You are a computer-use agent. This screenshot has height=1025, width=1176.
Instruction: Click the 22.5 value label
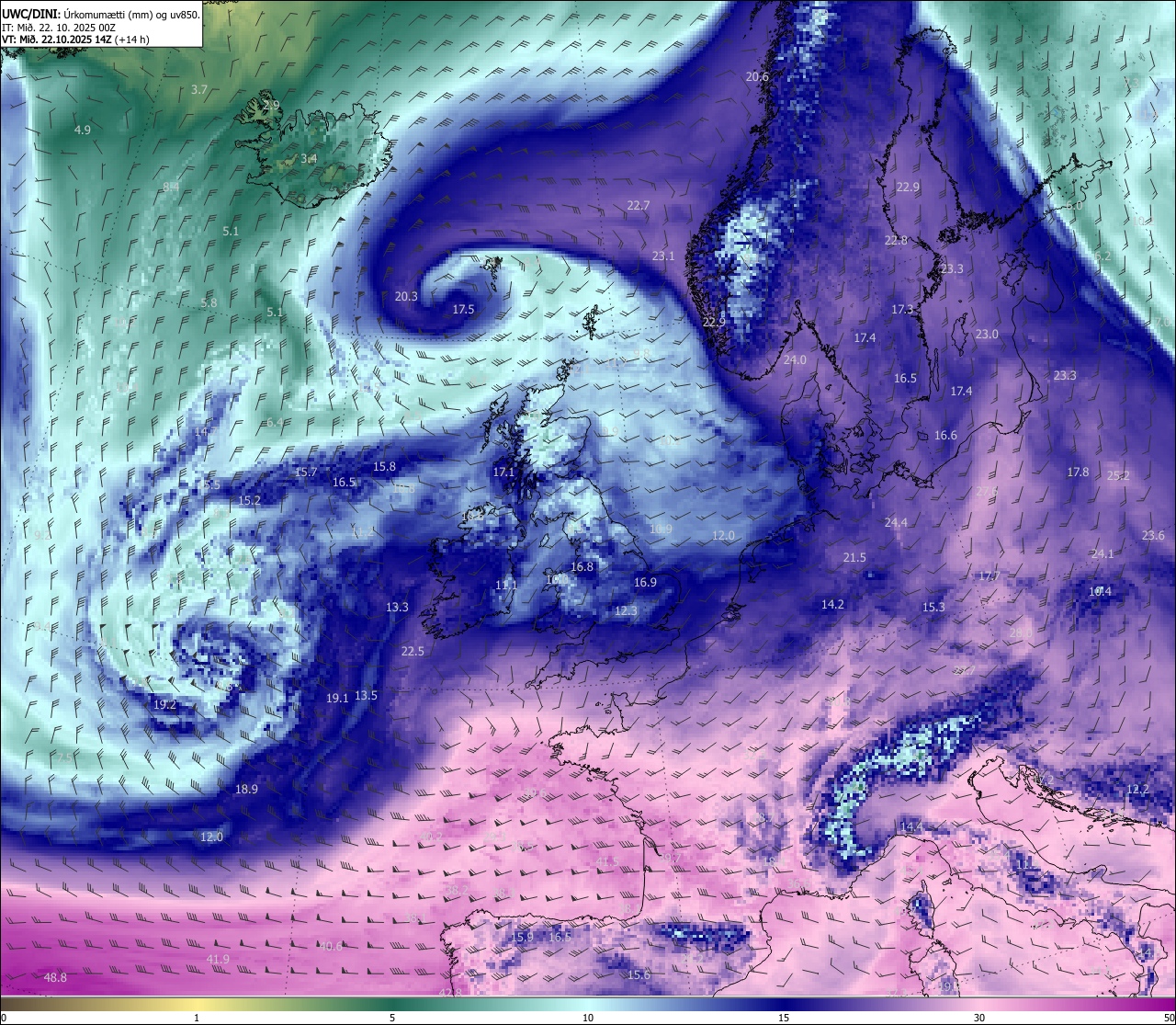(x=413, y=652)
